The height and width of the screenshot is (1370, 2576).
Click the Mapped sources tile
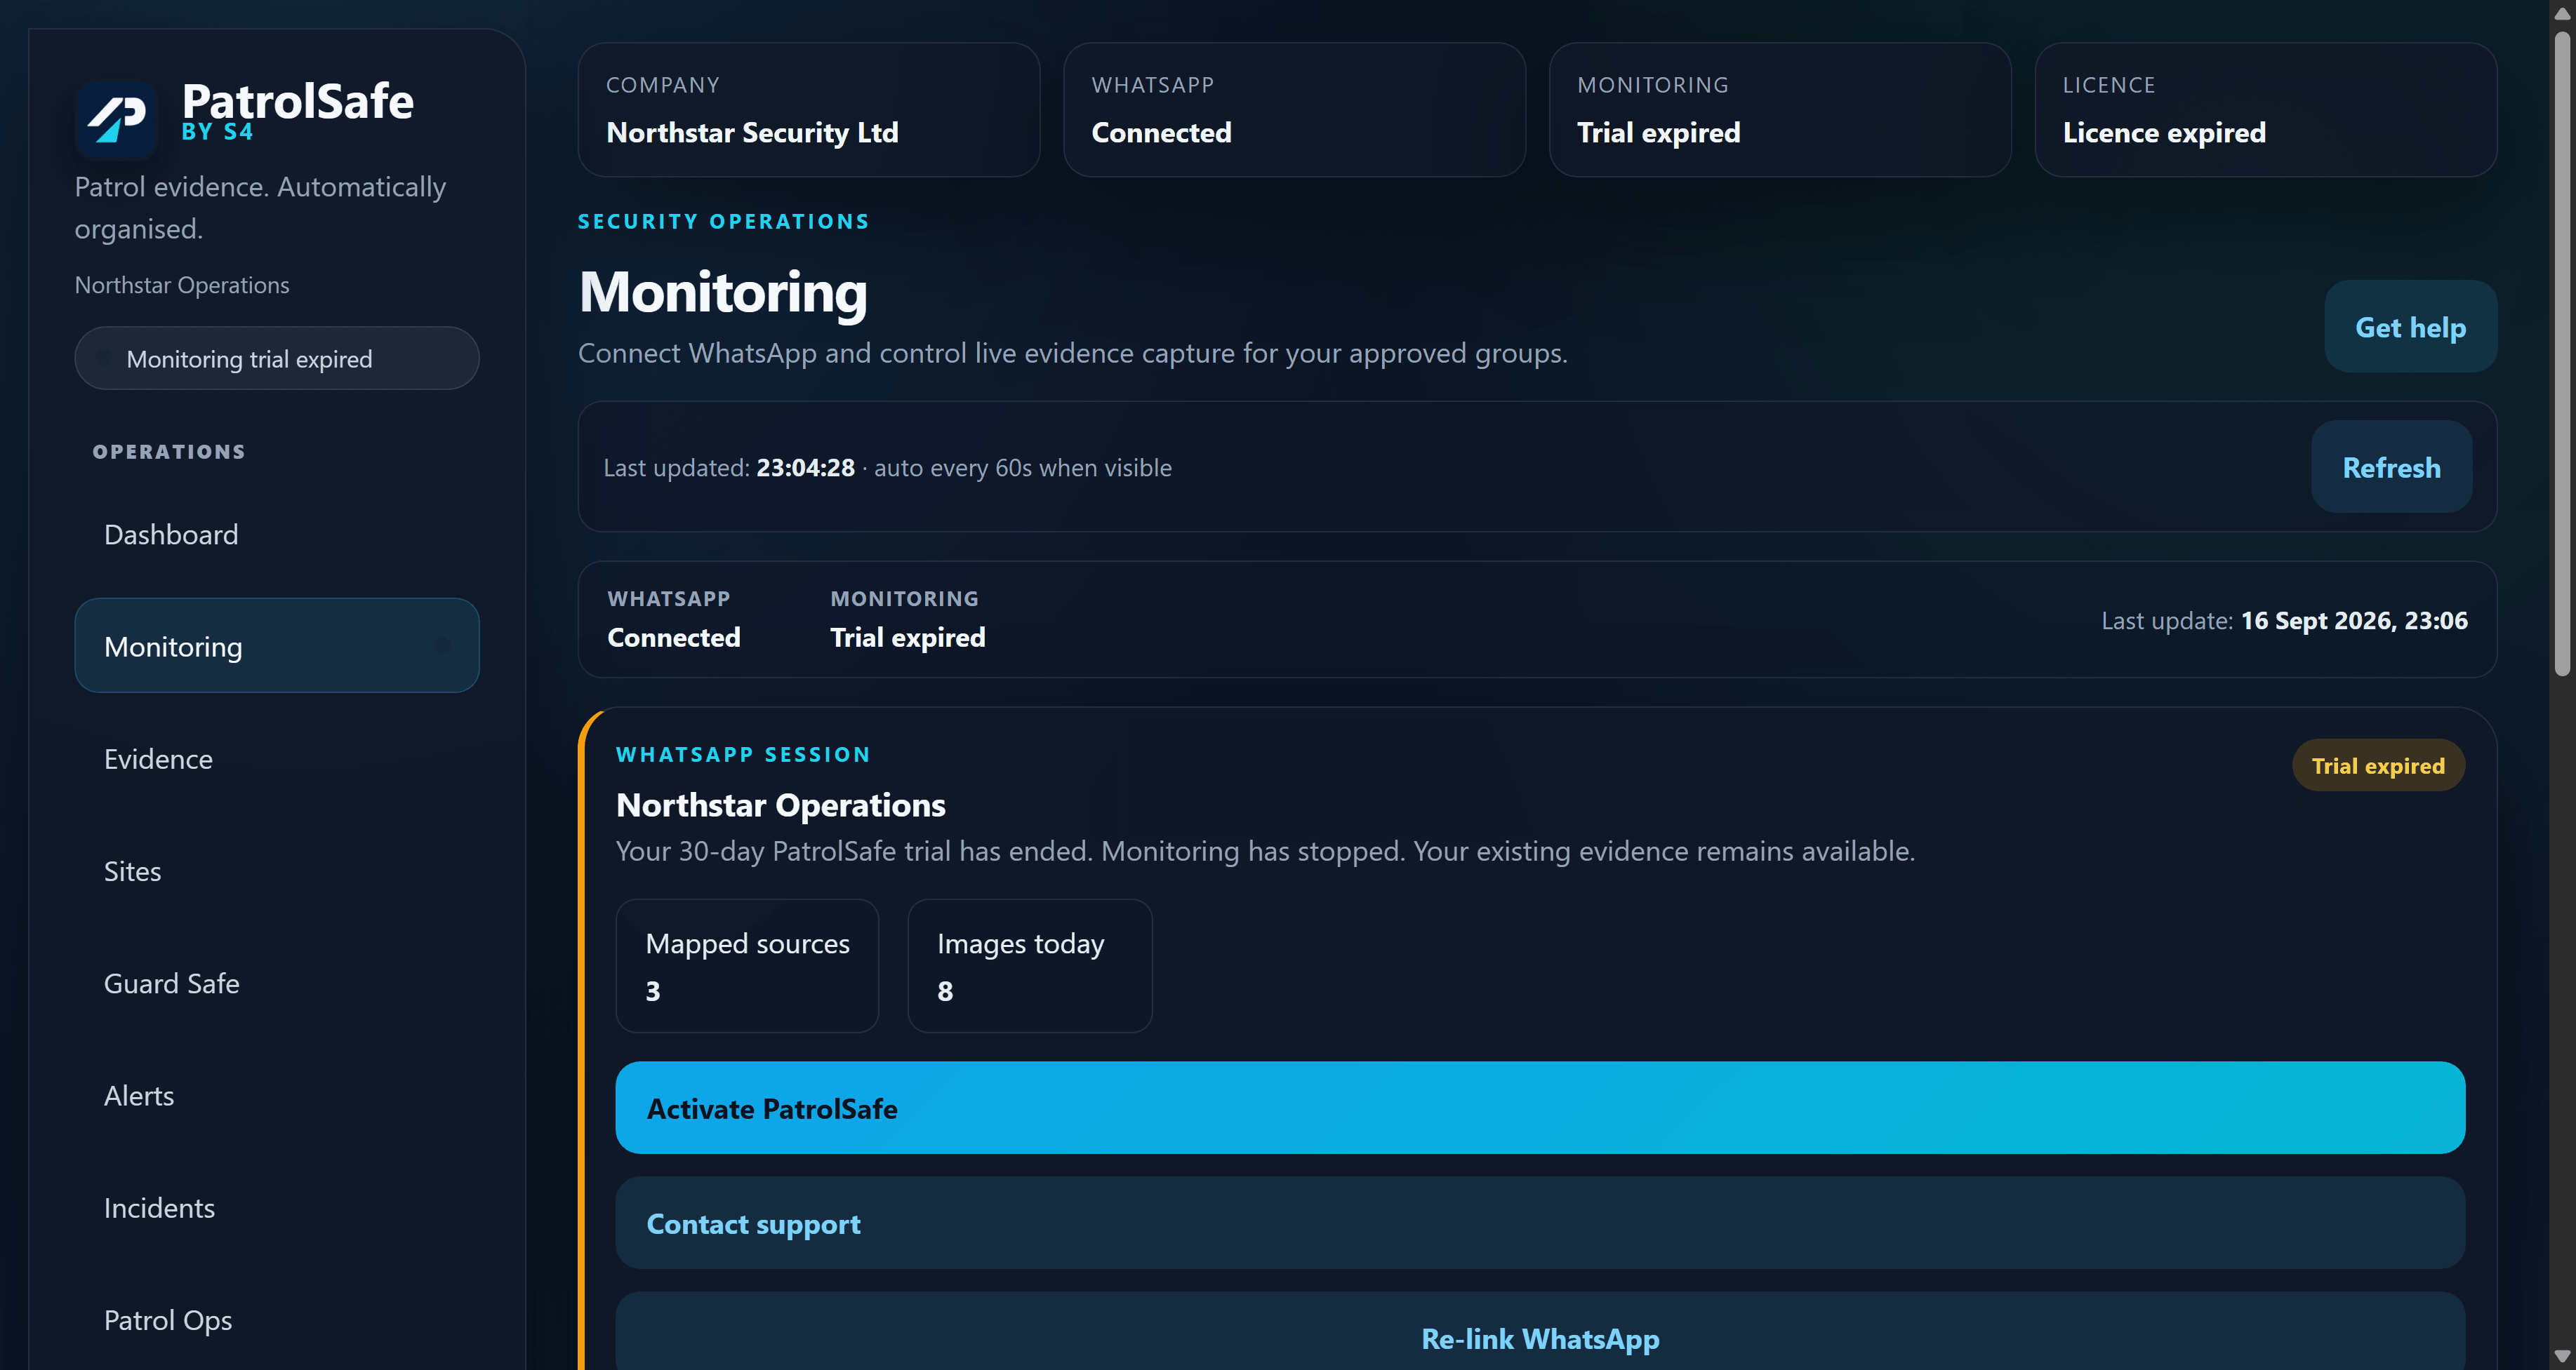pos(747,966)
